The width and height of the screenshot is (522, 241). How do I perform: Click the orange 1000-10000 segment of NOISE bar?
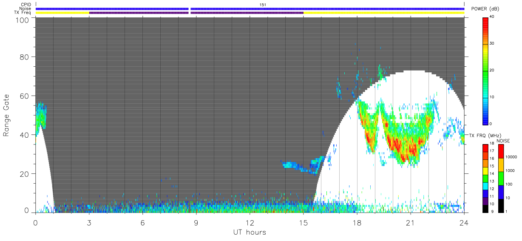[x=501, y=164]
